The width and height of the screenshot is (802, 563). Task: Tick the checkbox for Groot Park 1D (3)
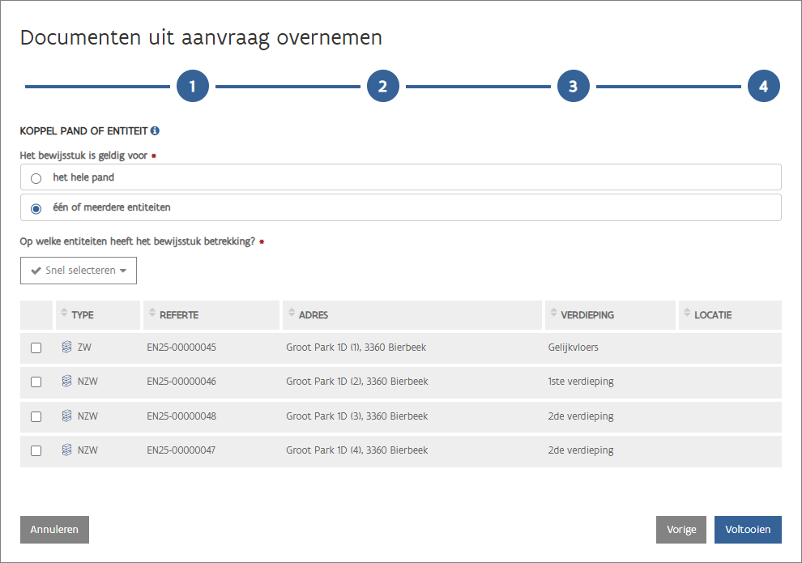tap(36, 416)
